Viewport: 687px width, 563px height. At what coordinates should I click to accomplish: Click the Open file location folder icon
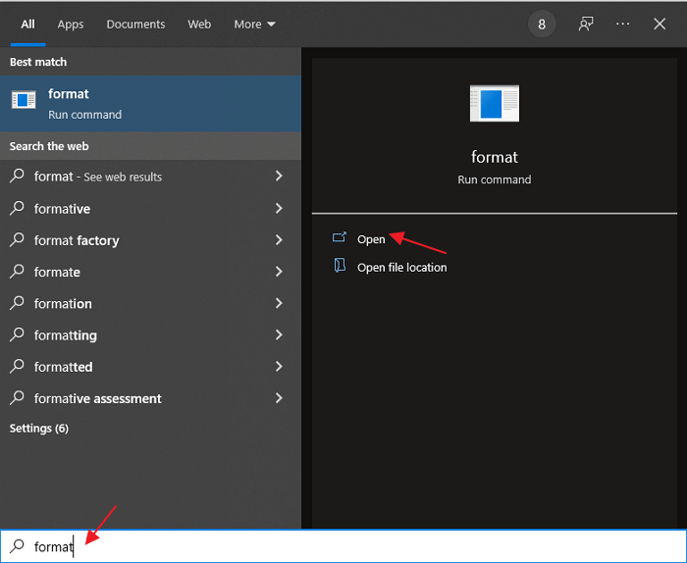click(340, 266)
